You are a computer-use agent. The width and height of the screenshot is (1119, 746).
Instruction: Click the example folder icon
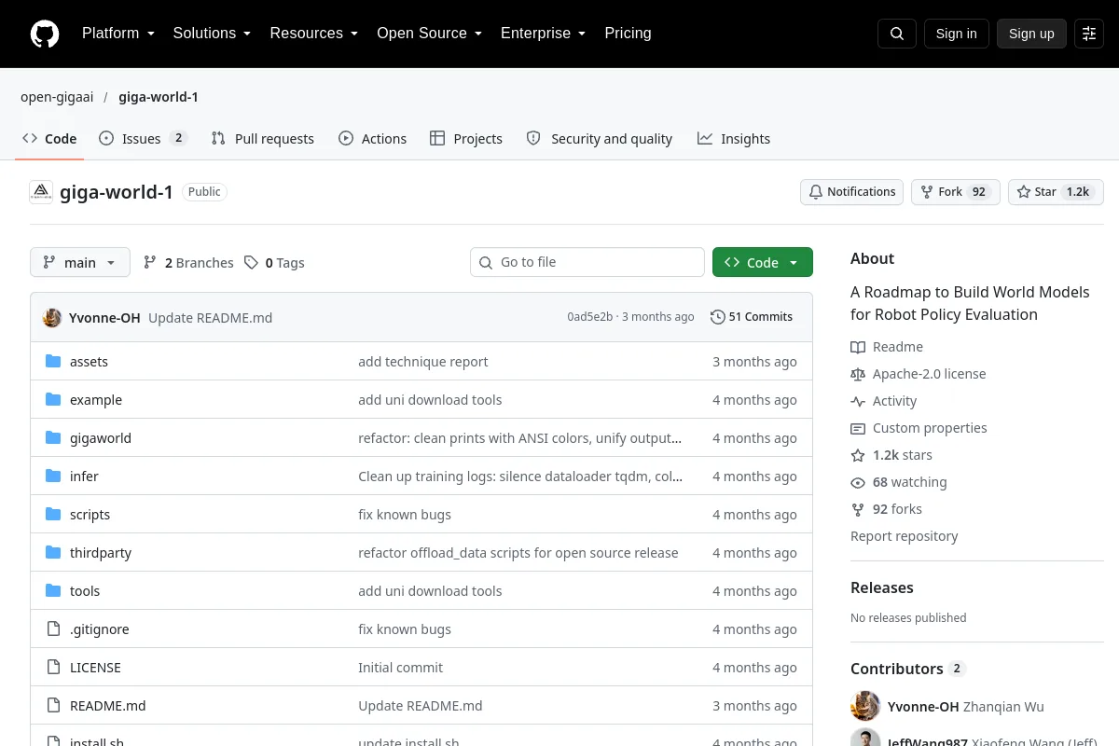click(x=53, y=400)
